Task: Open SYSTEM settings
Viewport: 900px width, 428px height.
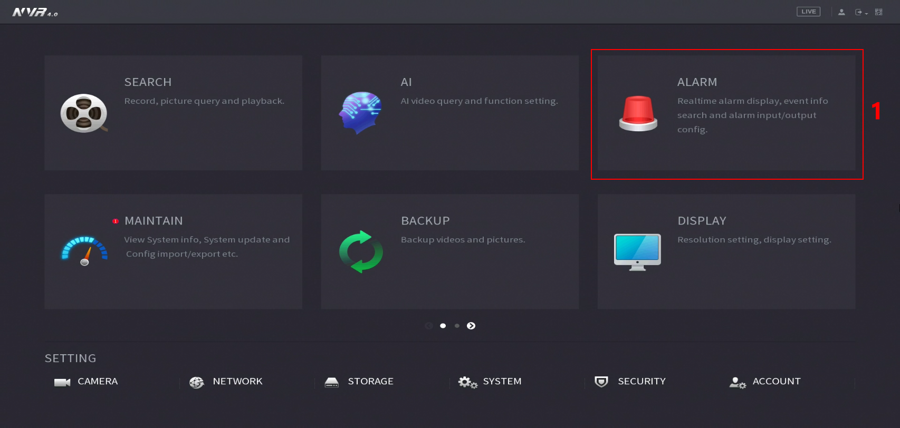Action: (x=490, y=382)
